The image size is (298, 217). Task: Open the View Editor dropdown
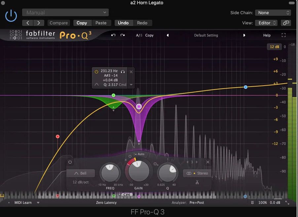pyautogui.click(x=266, y=23)
